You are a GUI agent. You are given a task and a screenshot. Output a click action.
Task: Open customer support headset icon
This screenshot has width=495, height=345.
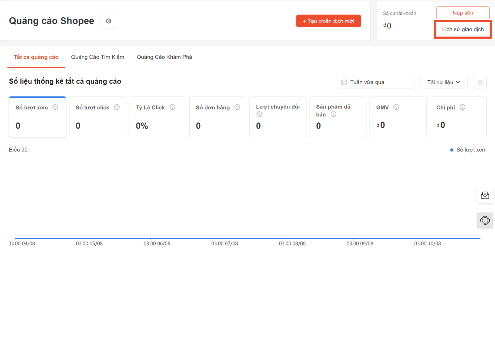click(x=485, y=220)
